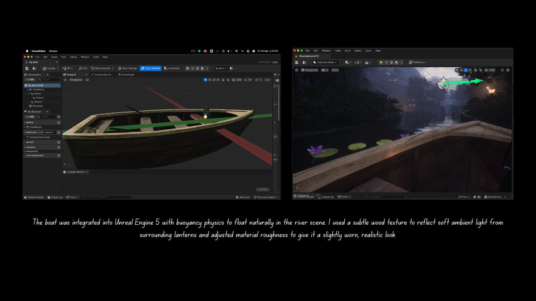Click Save icon in Blueprint editor toolbar
This screenshot has height=301, width=536.
click(27, 68)
